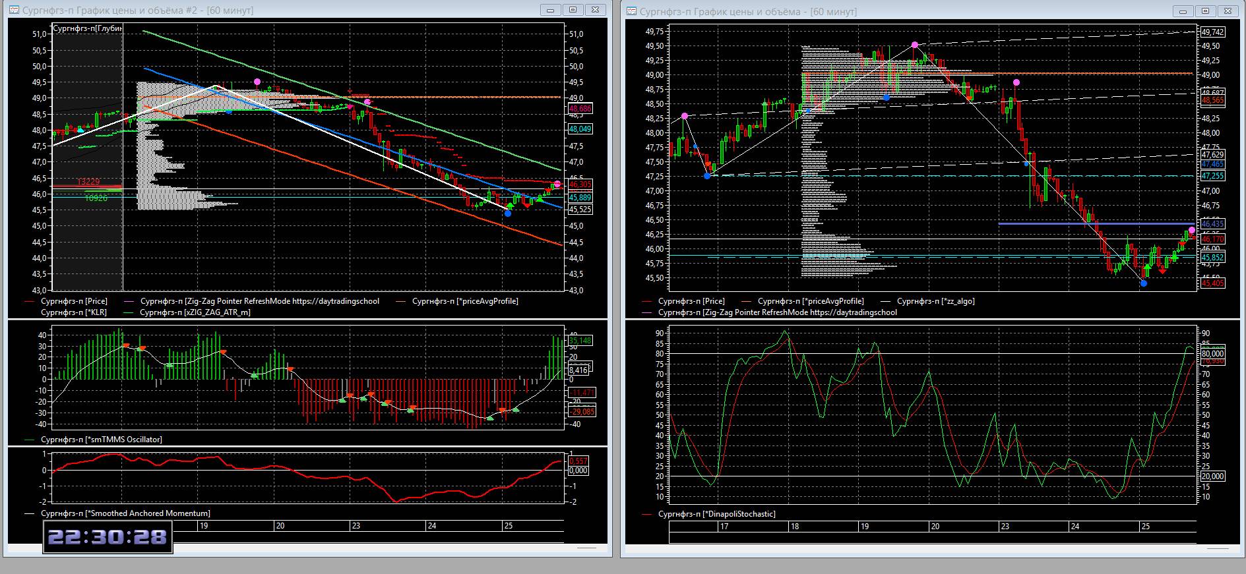
Task: Click the 80,000 level label on stochastic axis
Action: coord(1212,354)
